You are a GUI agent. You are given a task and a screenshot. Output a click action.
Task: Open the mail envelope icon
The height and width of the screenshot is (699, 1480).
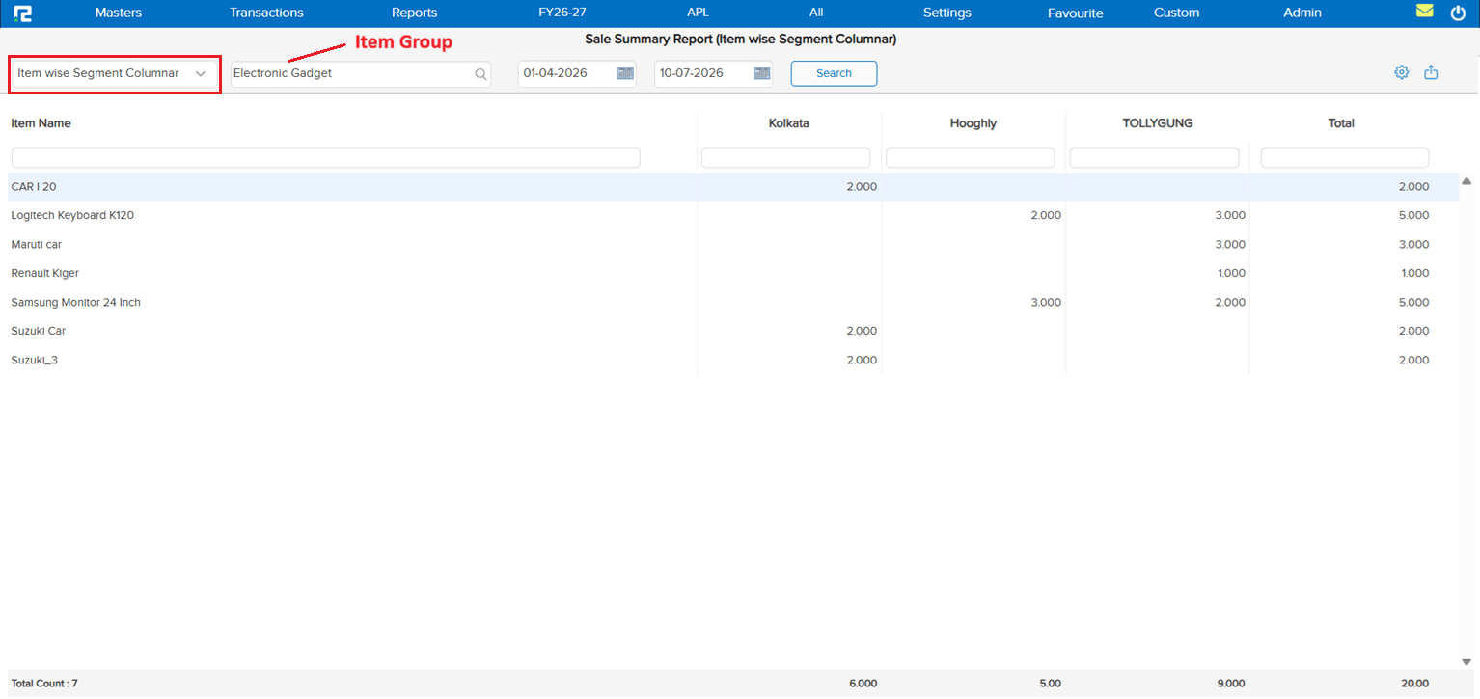point(1425,12)
